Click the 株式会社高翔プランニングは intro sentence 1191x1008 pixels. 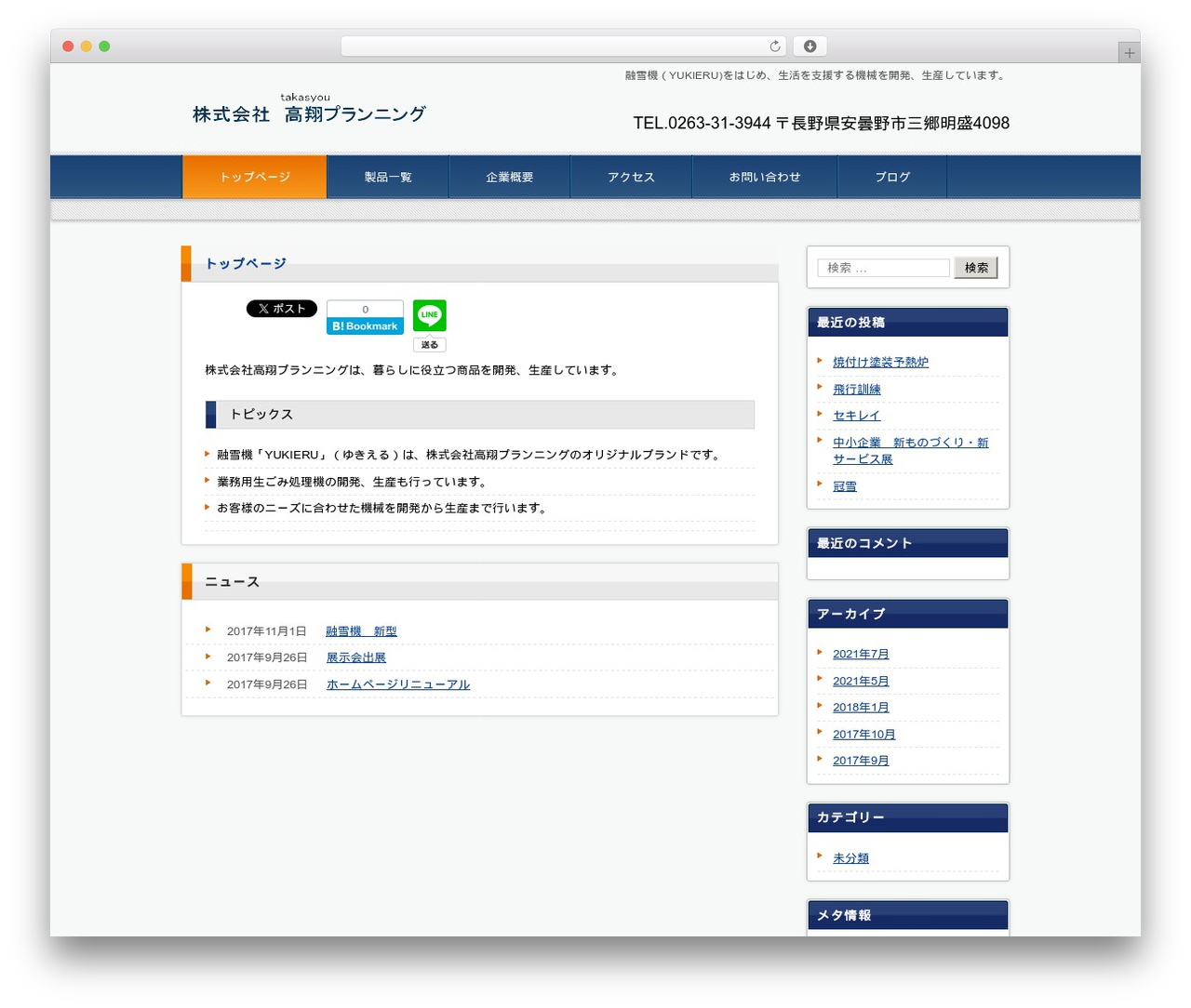412,370
